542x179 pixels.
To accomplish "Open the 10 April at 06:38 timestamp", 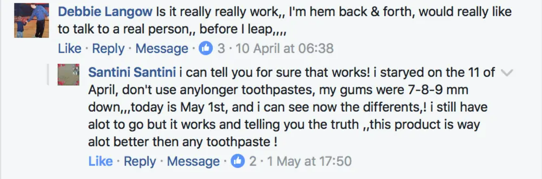I will tap(284, 48).
